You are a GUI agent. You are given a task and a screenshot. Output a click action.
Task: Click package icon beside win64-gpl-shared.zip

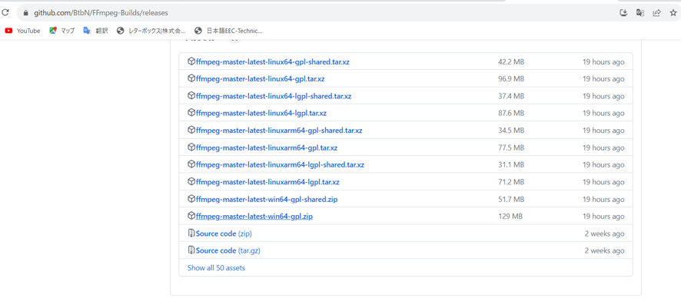pyautogui.click(x=191, y=199)
